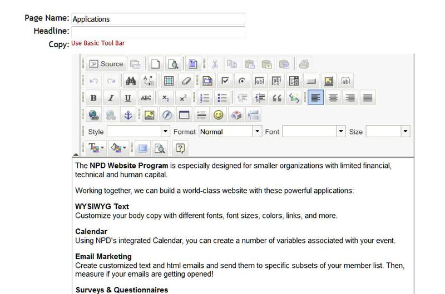Select Block Justify alignment
This screenshot has height=294, width=445.
[x=368, y=98]
